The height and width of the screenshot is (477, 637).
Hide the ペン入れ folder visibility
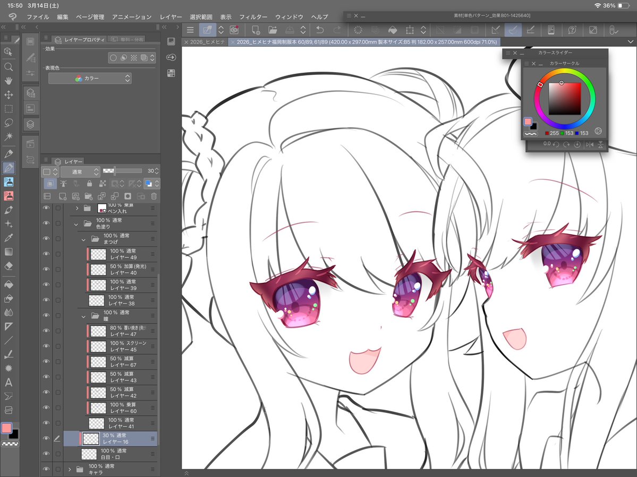46,208
